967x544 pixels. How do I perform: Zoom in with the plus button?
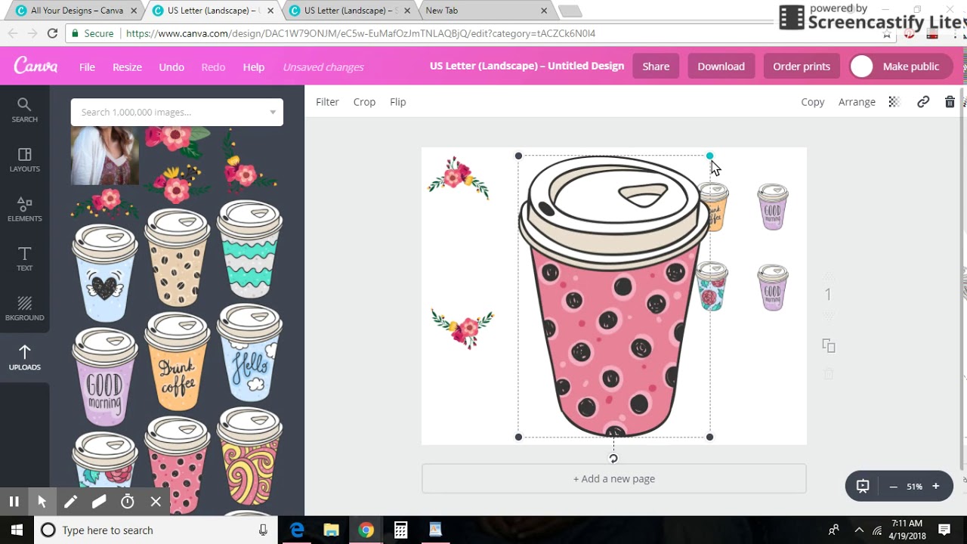coord(935,486)
